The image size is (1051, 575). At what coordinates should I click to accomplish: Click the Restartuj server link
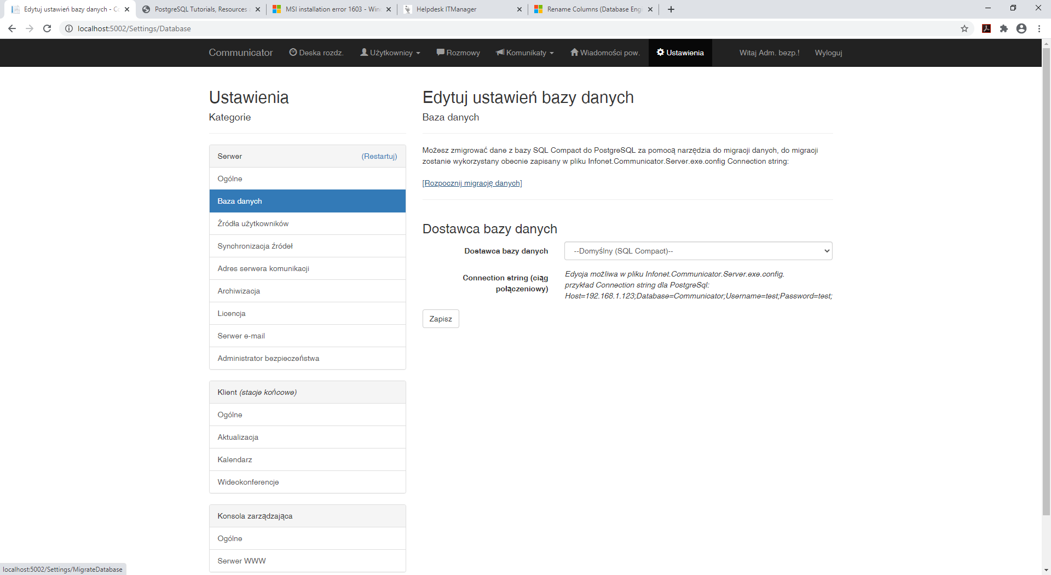coord(379,156)
